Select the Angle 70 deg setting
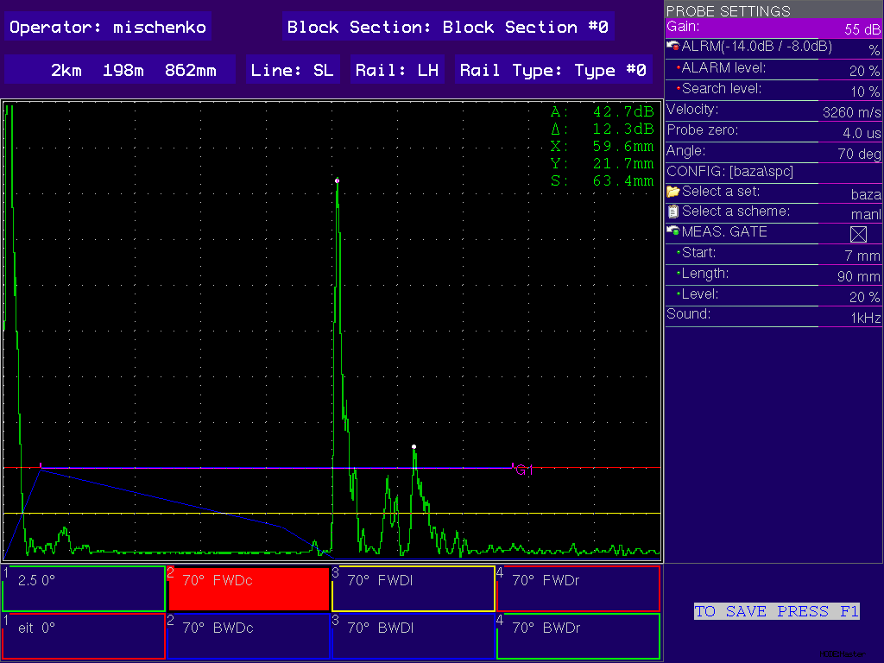 click(773, 152)
